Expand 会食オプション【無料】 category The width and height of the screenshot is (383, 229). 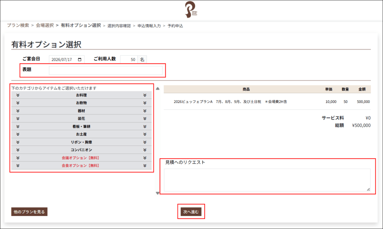pyautogui.click(x=81, y=166)
